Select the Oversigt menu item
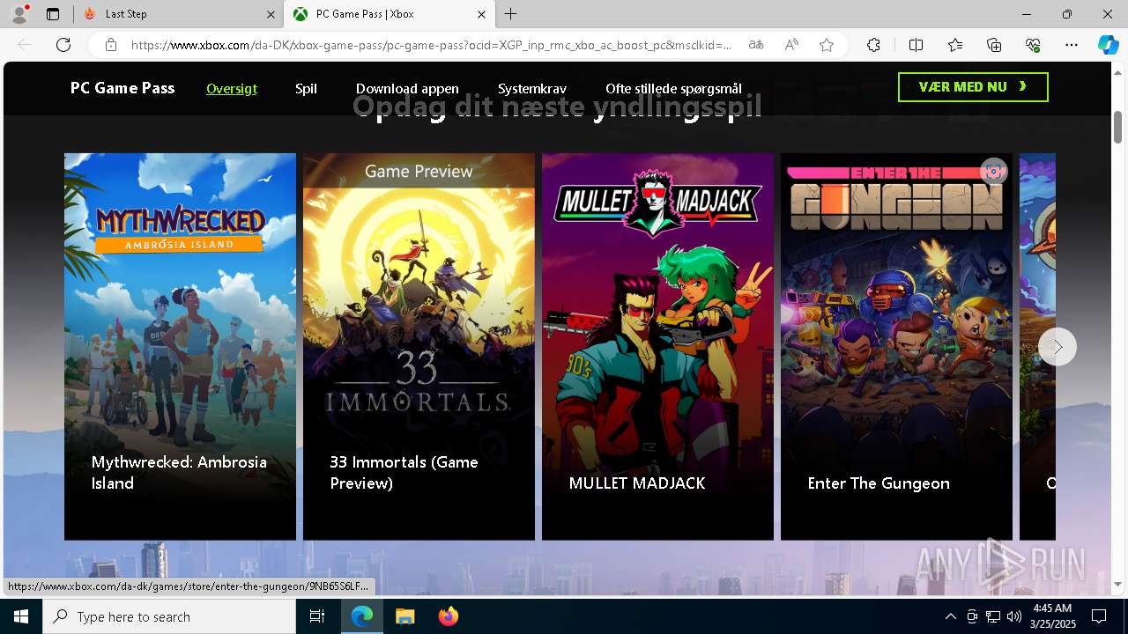The width and height of the screenshot is (1128, 634). 232,88
